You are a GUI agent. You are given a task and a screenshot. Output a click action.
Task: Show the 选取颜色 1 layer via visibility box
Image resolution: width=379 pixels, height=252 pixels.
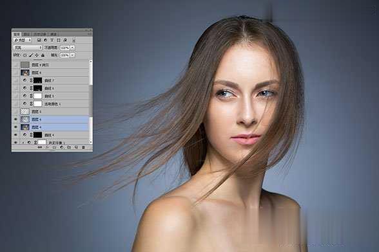click(x=15, y=104)
